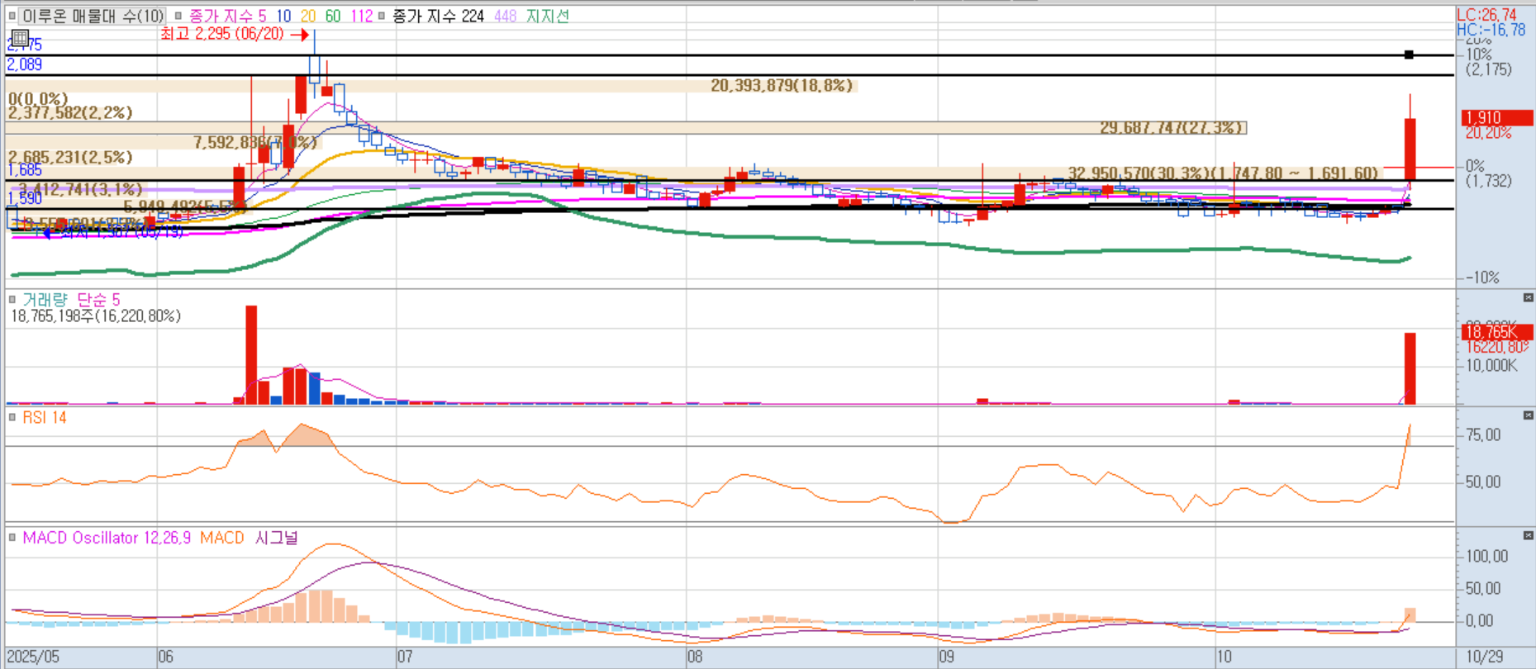Click the 10/29 date label at axis end

coord(1485,657)
